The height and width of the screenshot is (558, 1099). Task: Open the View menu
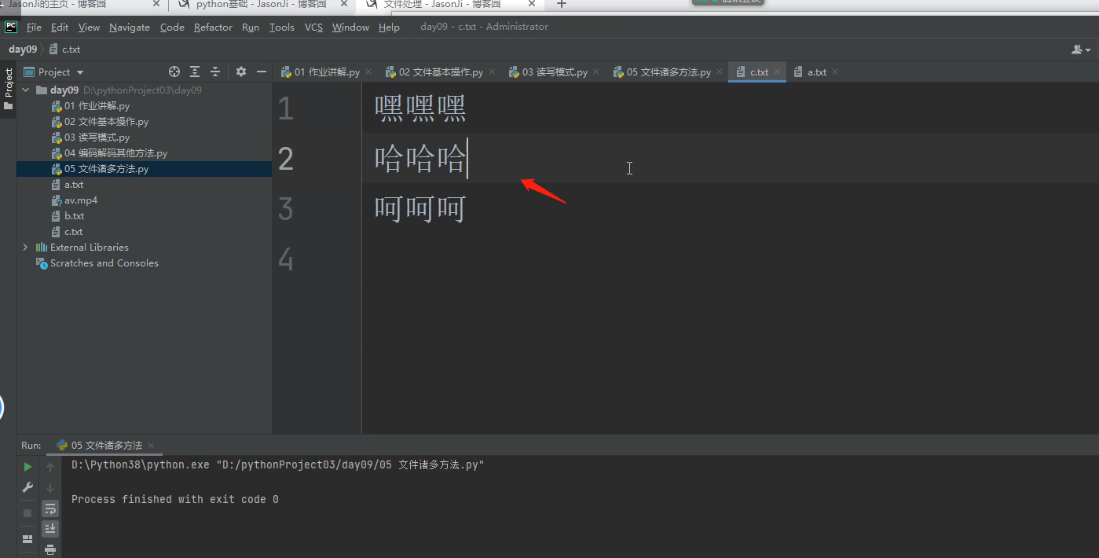[x=89, y=27]
